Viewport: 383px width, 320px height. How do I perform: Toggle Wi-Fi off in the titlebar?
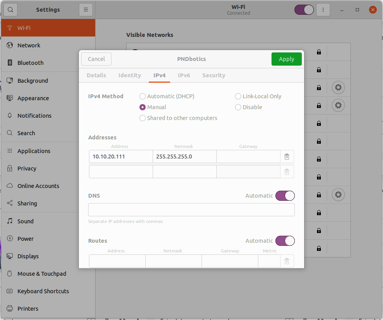304,9
